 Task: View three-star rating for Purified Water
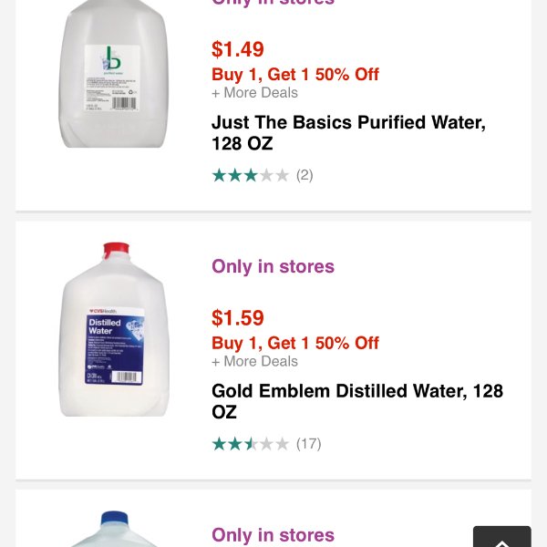click(251, 175)
